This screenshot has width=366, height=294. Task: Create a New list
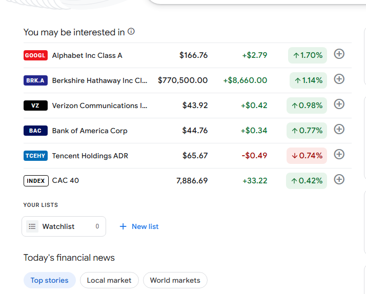(139, 226)
